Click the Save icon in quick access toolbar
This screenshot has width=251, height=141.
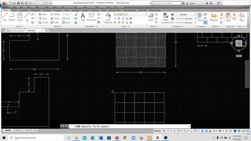pos(18,3)
